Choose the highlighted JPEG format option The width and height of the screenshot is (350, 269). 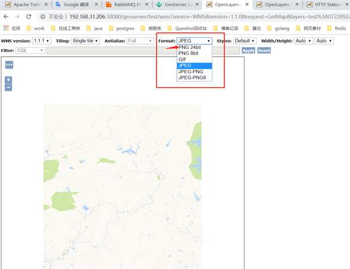pyautogui.click(x=195, y=65)
